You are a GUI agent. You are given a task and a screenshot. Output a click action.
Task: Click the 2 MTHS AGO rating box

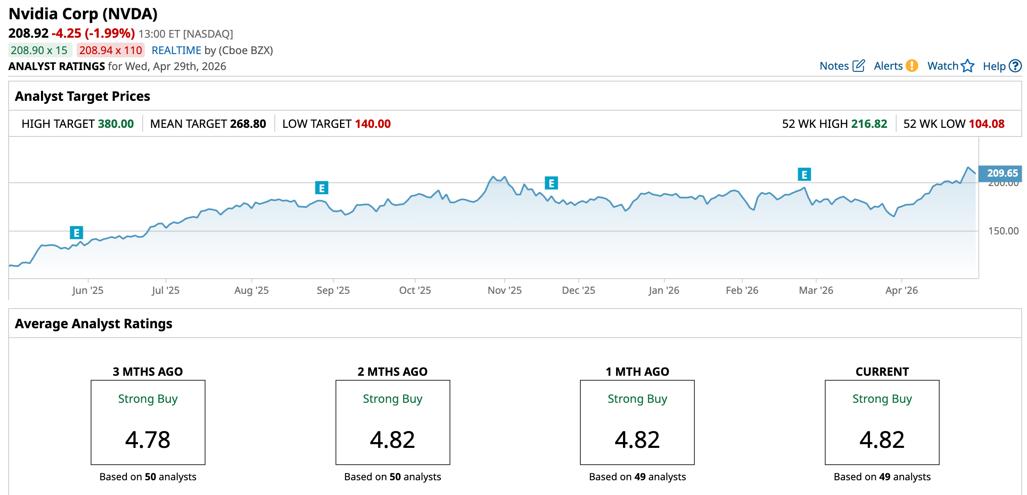tap(393, 422)
